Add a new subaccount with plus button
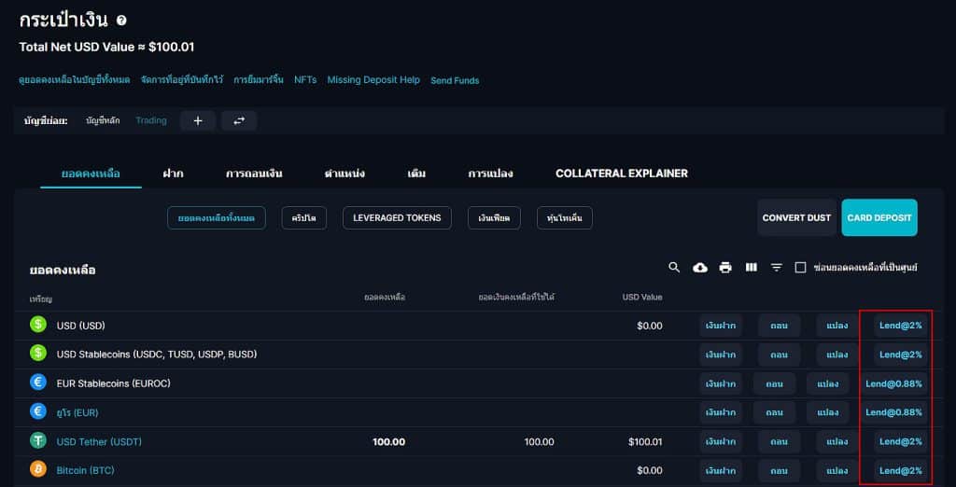 pyautogui.click(x=197, y=120)
